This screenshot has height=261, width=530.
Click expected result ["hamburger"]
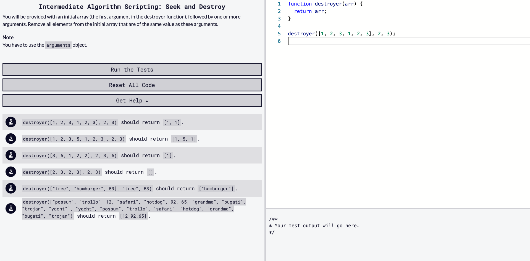(216, 189)
